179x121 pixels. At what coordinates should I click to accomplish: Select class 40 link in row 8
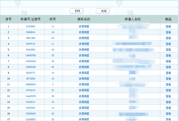53,67
